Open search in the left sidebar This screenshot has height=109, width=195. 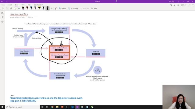2,17
